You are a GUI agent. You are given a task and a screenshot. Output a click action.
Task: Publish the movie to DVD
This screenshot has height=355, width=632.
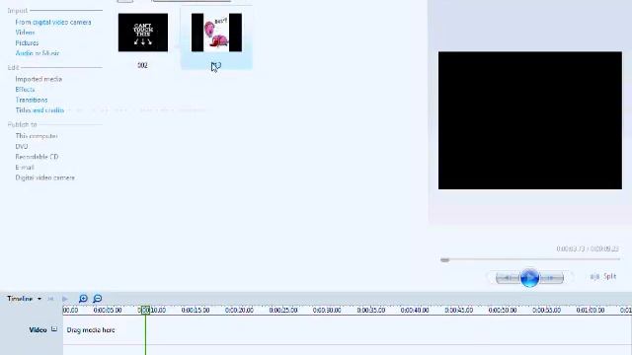click(22, 147)
